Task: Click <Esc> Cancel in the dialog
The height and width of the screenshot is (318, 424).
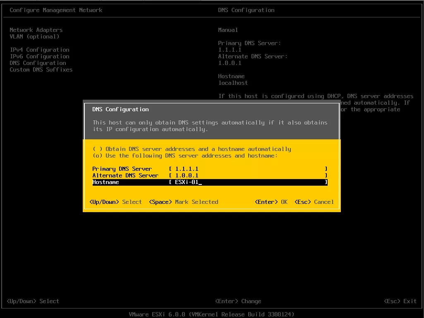Action: (x=314, y=202)
